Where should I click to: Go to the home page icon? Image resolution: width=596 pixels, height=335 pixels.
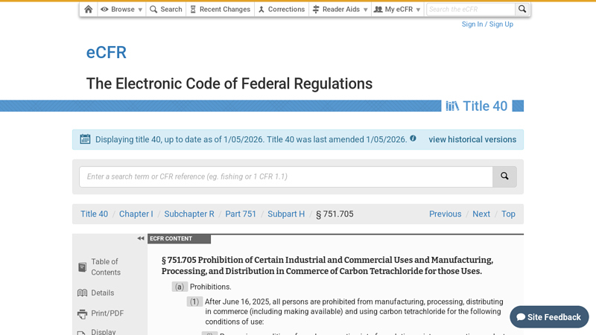[88, 9]
